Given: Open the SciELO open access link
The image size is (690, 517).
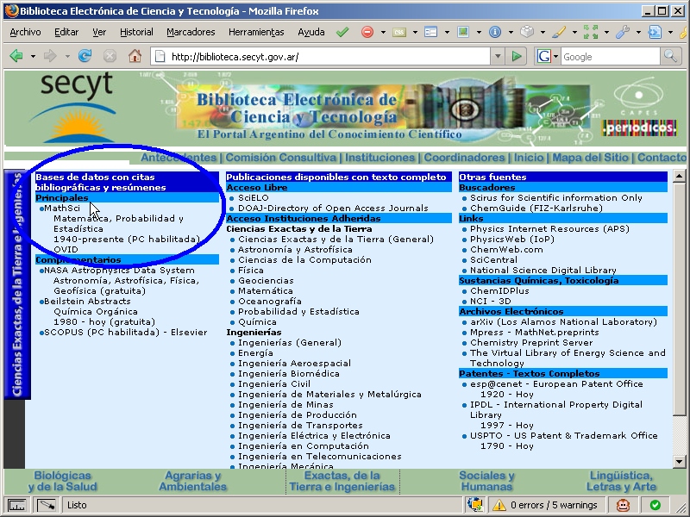Looking at the screenshot, I should (254, 197).
